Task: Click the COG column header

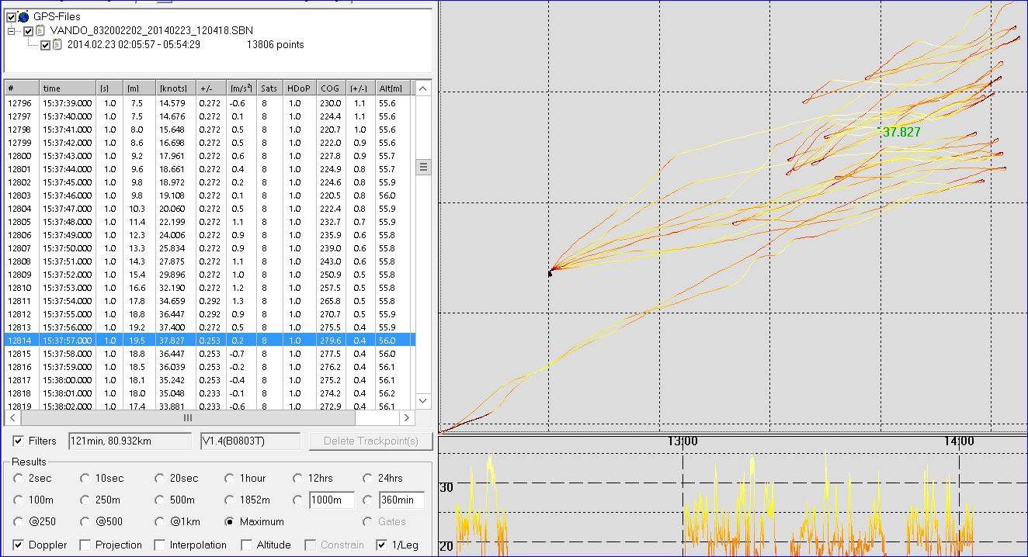Action: (330, 88)
